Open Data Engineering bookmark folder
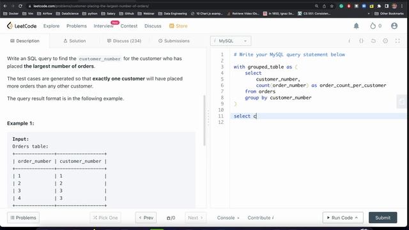The image size is (409, 230). click(x=173, y=13)
